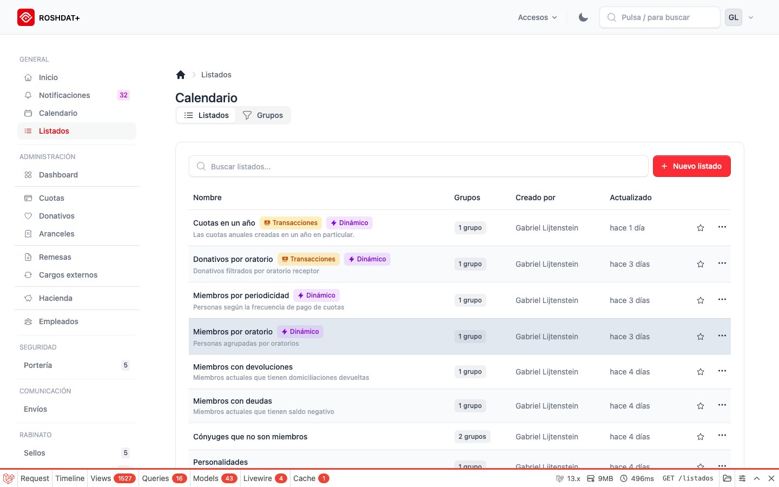Close the debug bar
The width and height of the screenshot is (779, 487).
(771, 478)
